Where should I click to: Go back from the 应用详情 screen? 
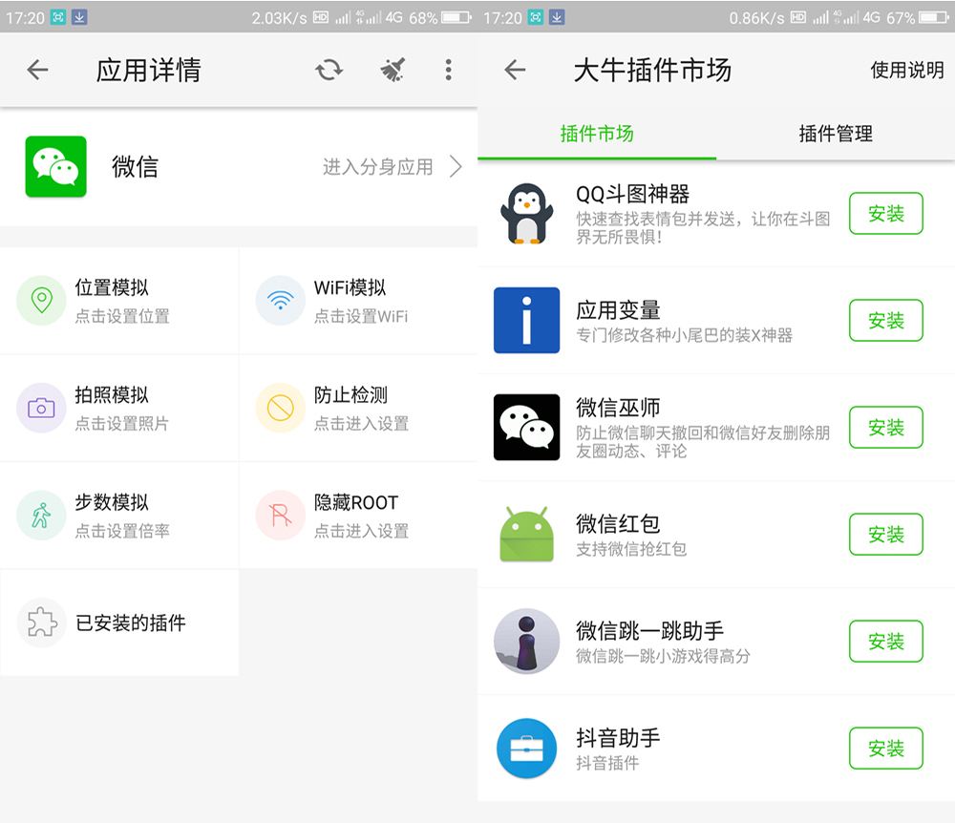pos(38,70)
